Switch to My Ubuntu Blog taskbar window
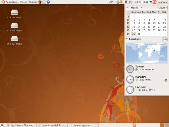 point(21,125)
